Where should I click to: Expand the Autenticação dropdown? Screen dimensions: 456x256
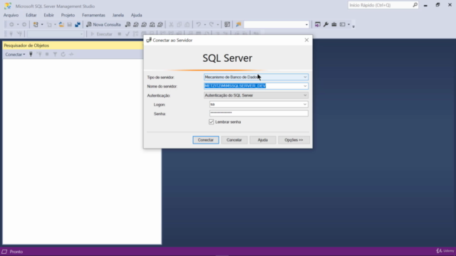pos(305,95)
